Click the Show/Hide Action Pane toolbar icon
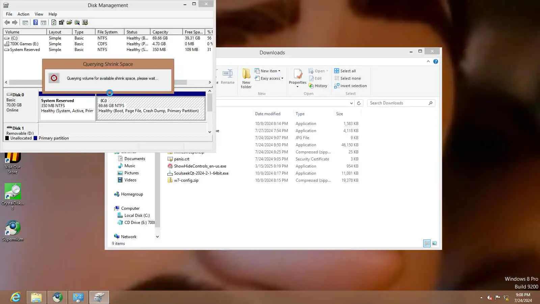This screenshot has width=540, height=304. click(x=44, y=23)
